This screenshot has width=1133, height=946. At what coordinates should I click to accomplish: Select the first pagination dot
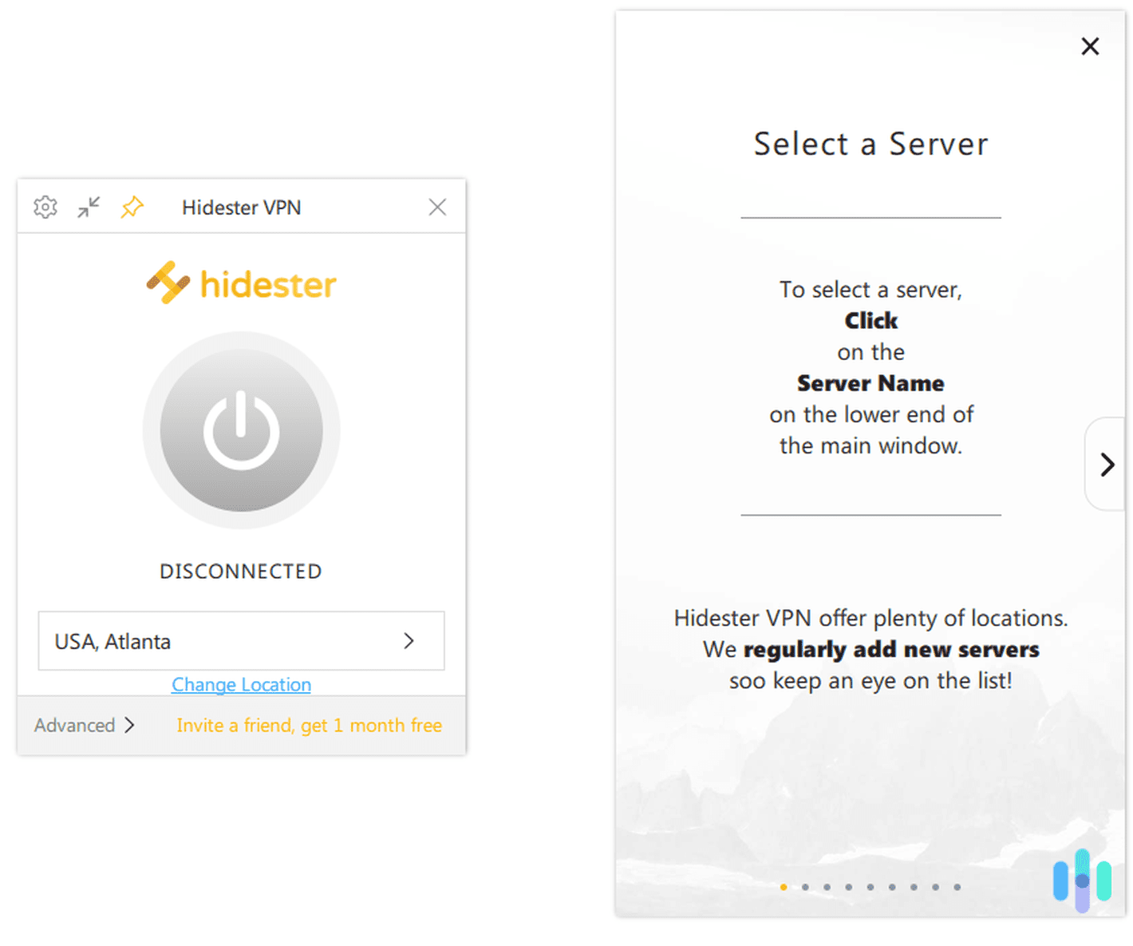(x=784, y=887)
